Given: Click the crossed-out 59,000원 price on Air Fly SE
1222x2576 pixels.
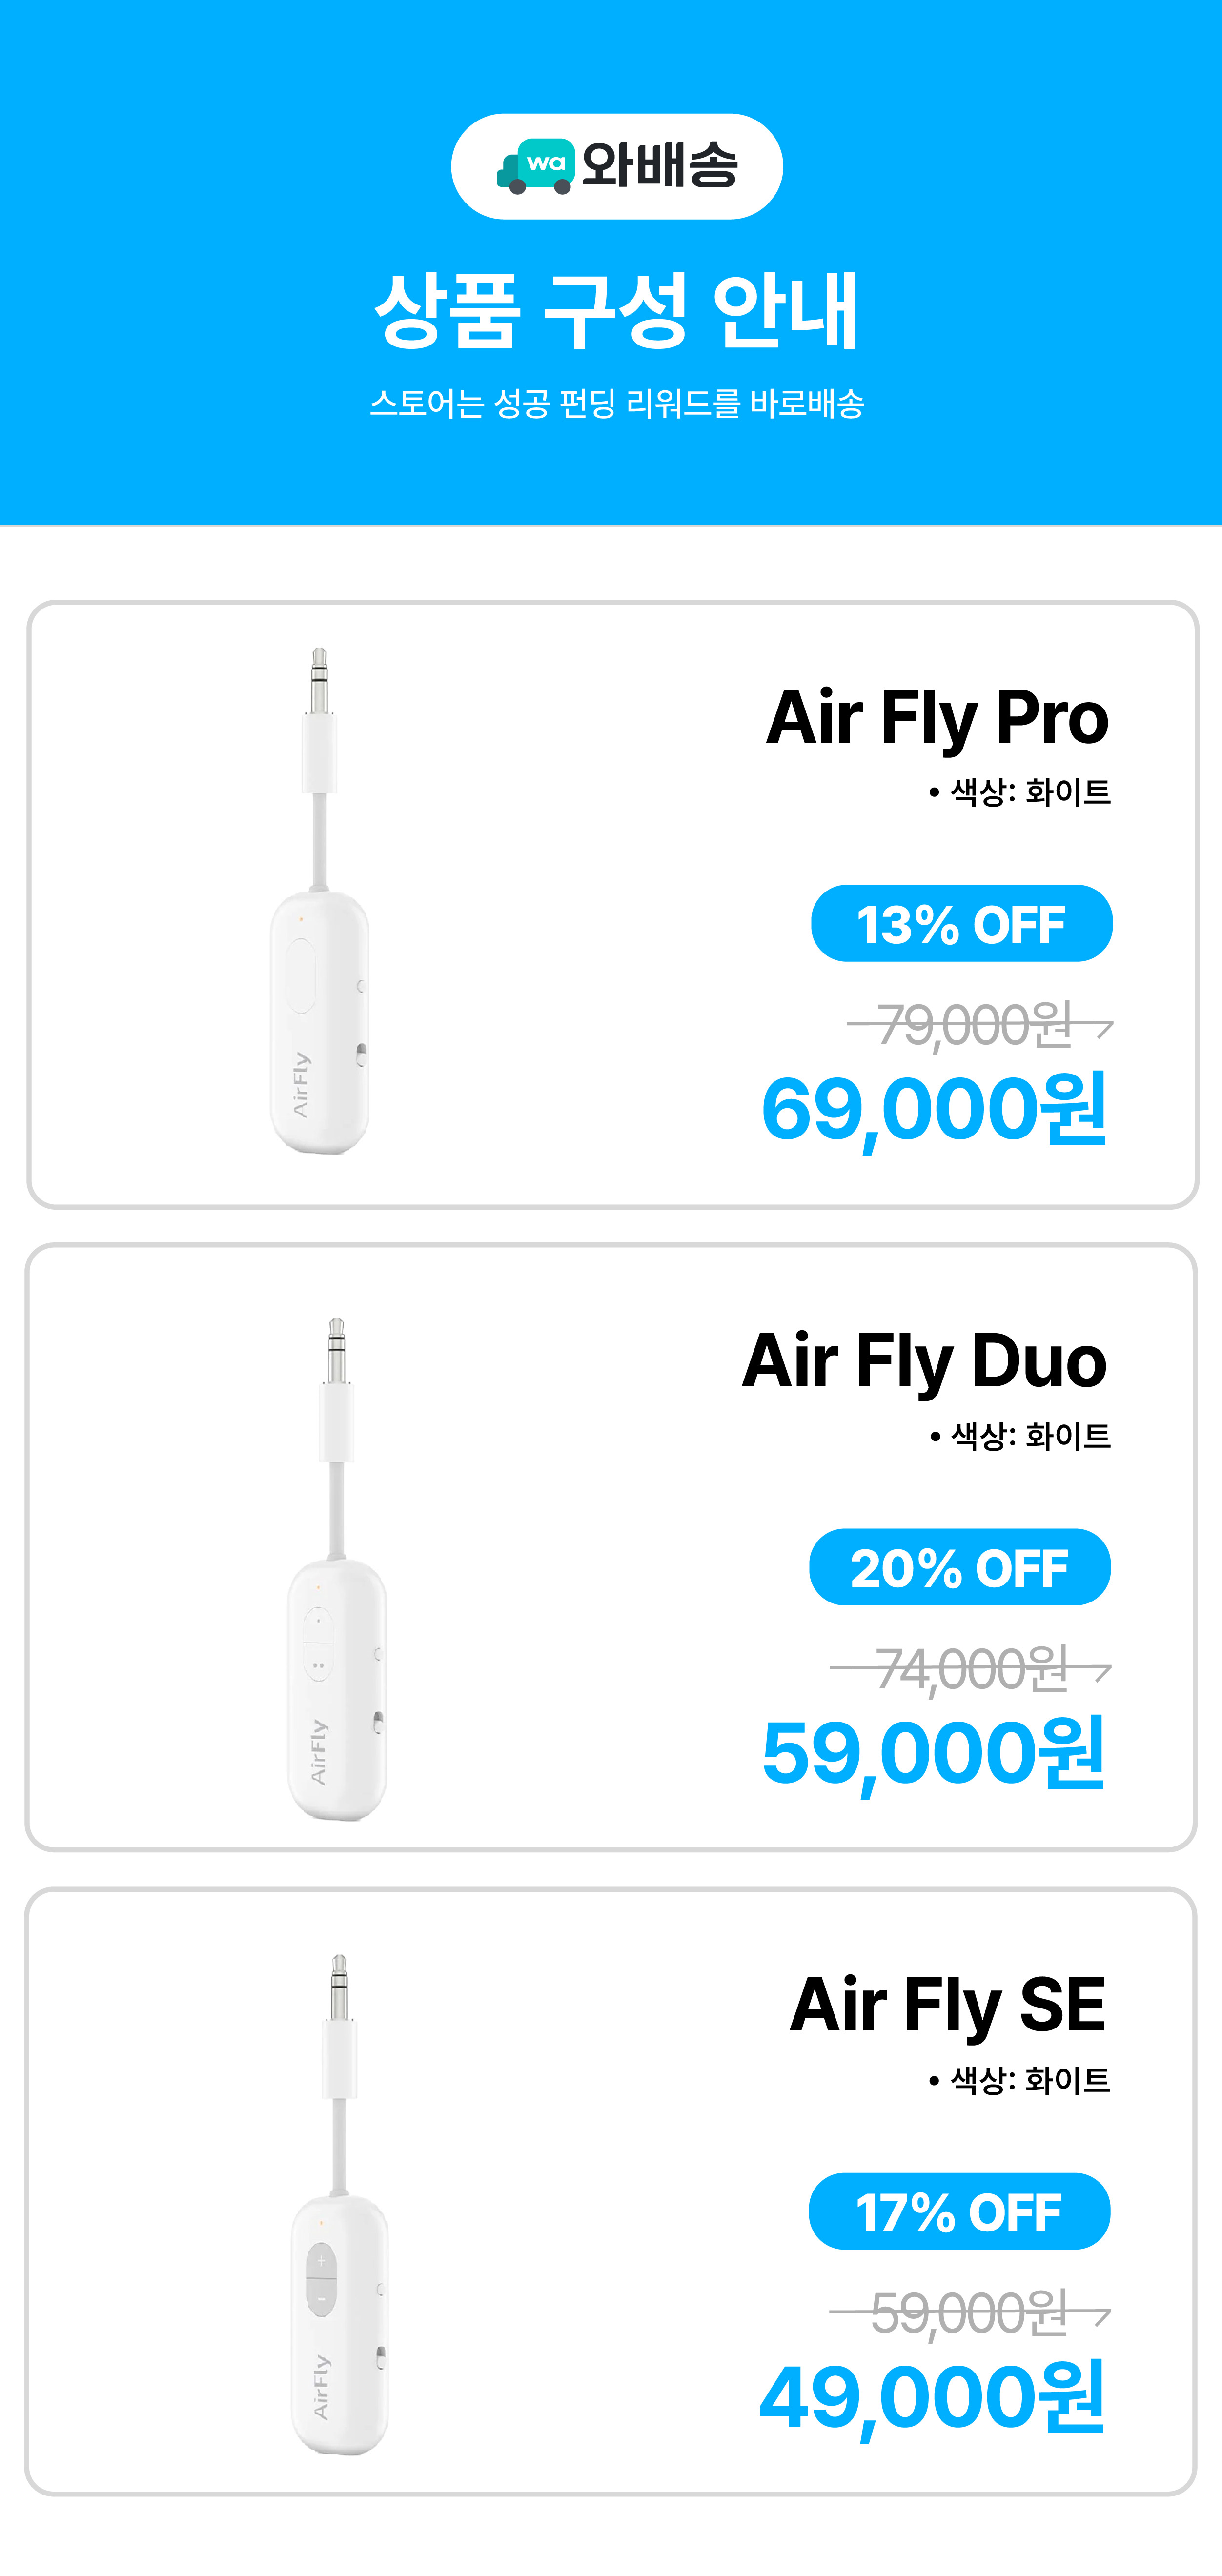Looking at the screenshot, I should pyautogui.click(x=970, y=2313).
